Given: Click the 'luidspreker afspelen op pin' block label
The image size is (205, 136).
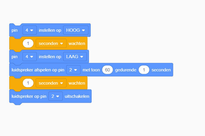Looking at the screenshot, I should pyautogui.click(x=38, y=70).
